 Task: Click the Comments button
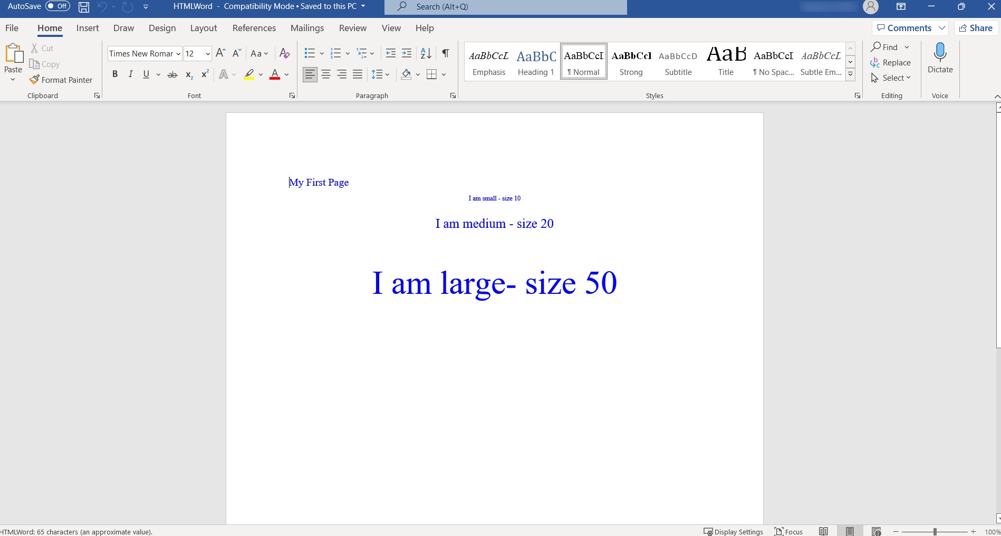[x=910, y=28]
